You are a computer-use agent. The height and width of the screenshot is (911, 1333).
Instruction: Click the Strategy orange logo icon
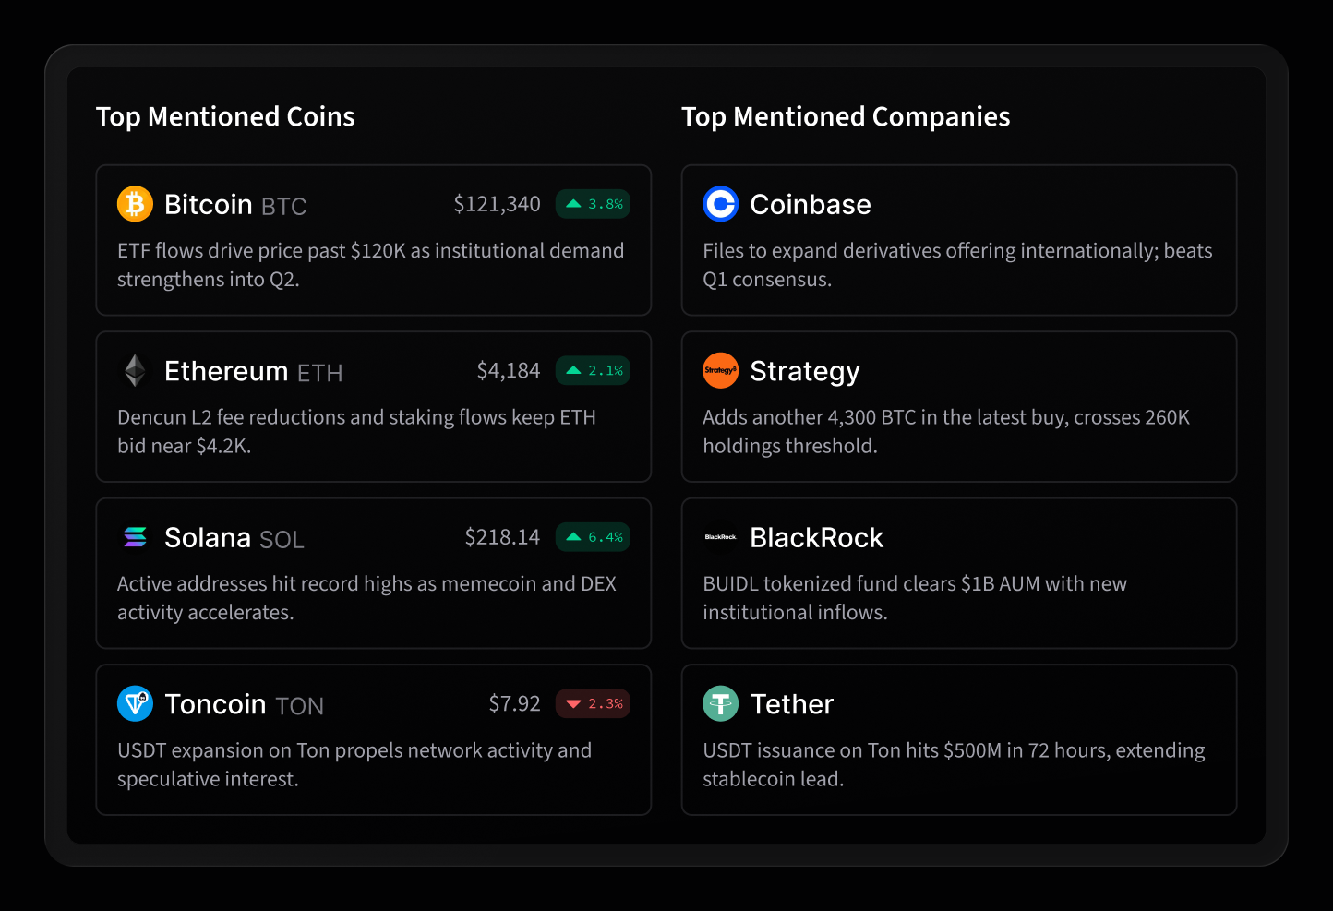pyautogui.click(x=720, y=370)
